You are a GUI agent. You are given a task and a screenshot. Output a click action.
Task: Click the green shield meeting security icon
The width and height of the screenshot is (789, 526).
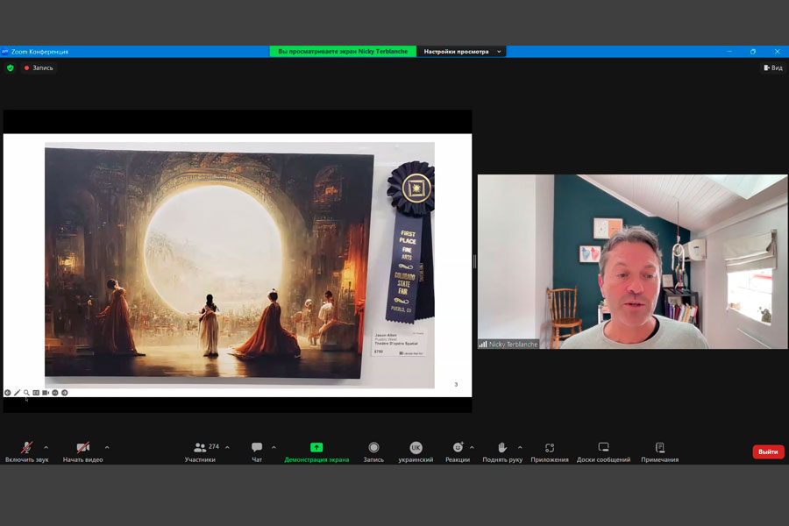11,68
